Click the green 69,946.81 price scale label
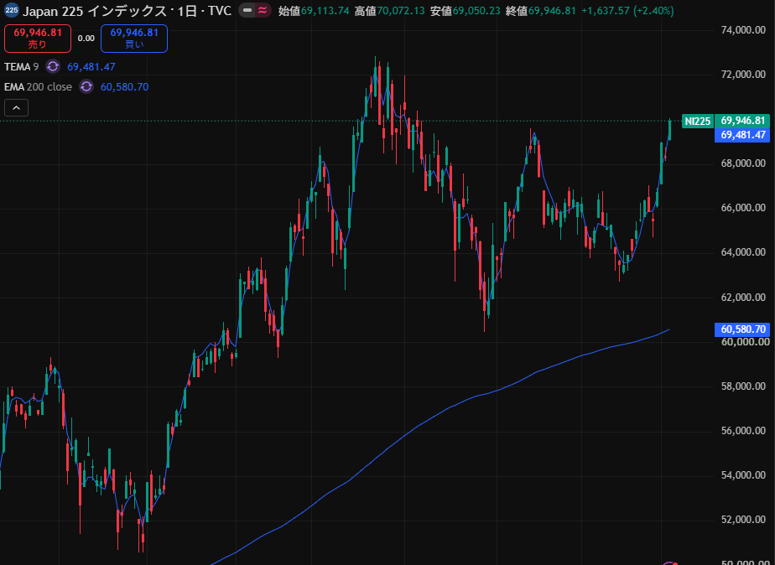775x565 pixels. [742, 122]
